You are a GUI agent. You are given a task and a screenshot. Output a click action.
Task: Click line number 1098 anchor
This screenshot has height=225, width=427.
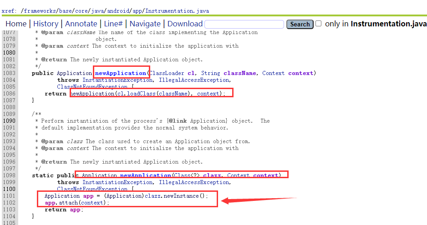[x=9, y=175]
